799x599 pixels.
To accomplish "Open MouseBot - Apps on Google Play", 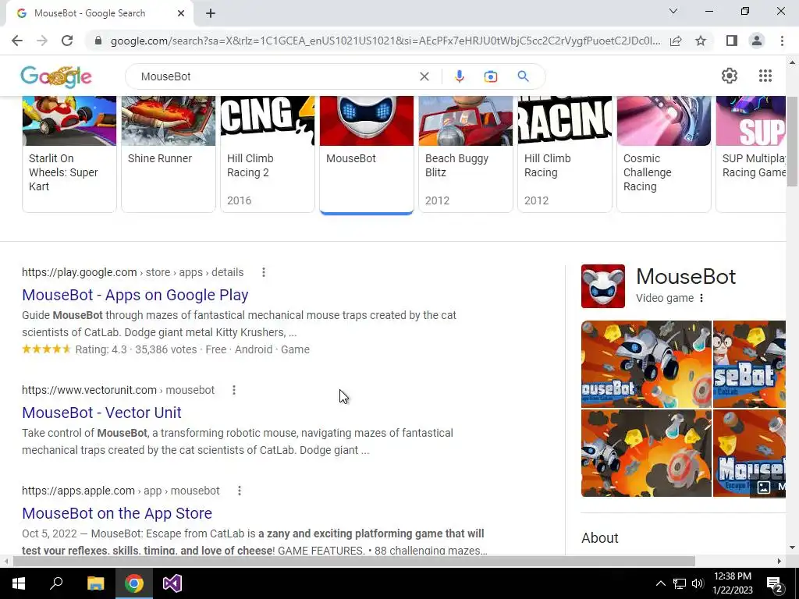I will (x=135, y=295).
